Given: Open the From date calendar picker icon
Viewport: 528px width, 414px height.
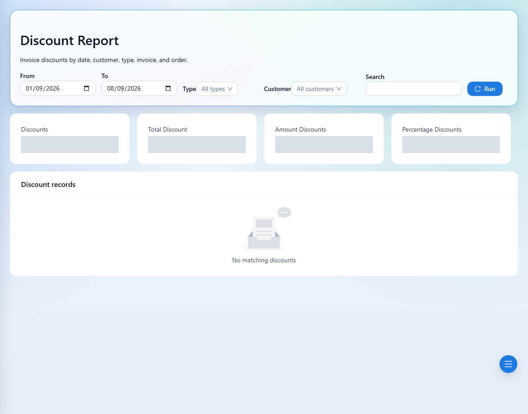Looking at the screenshot, I should 87,88.
